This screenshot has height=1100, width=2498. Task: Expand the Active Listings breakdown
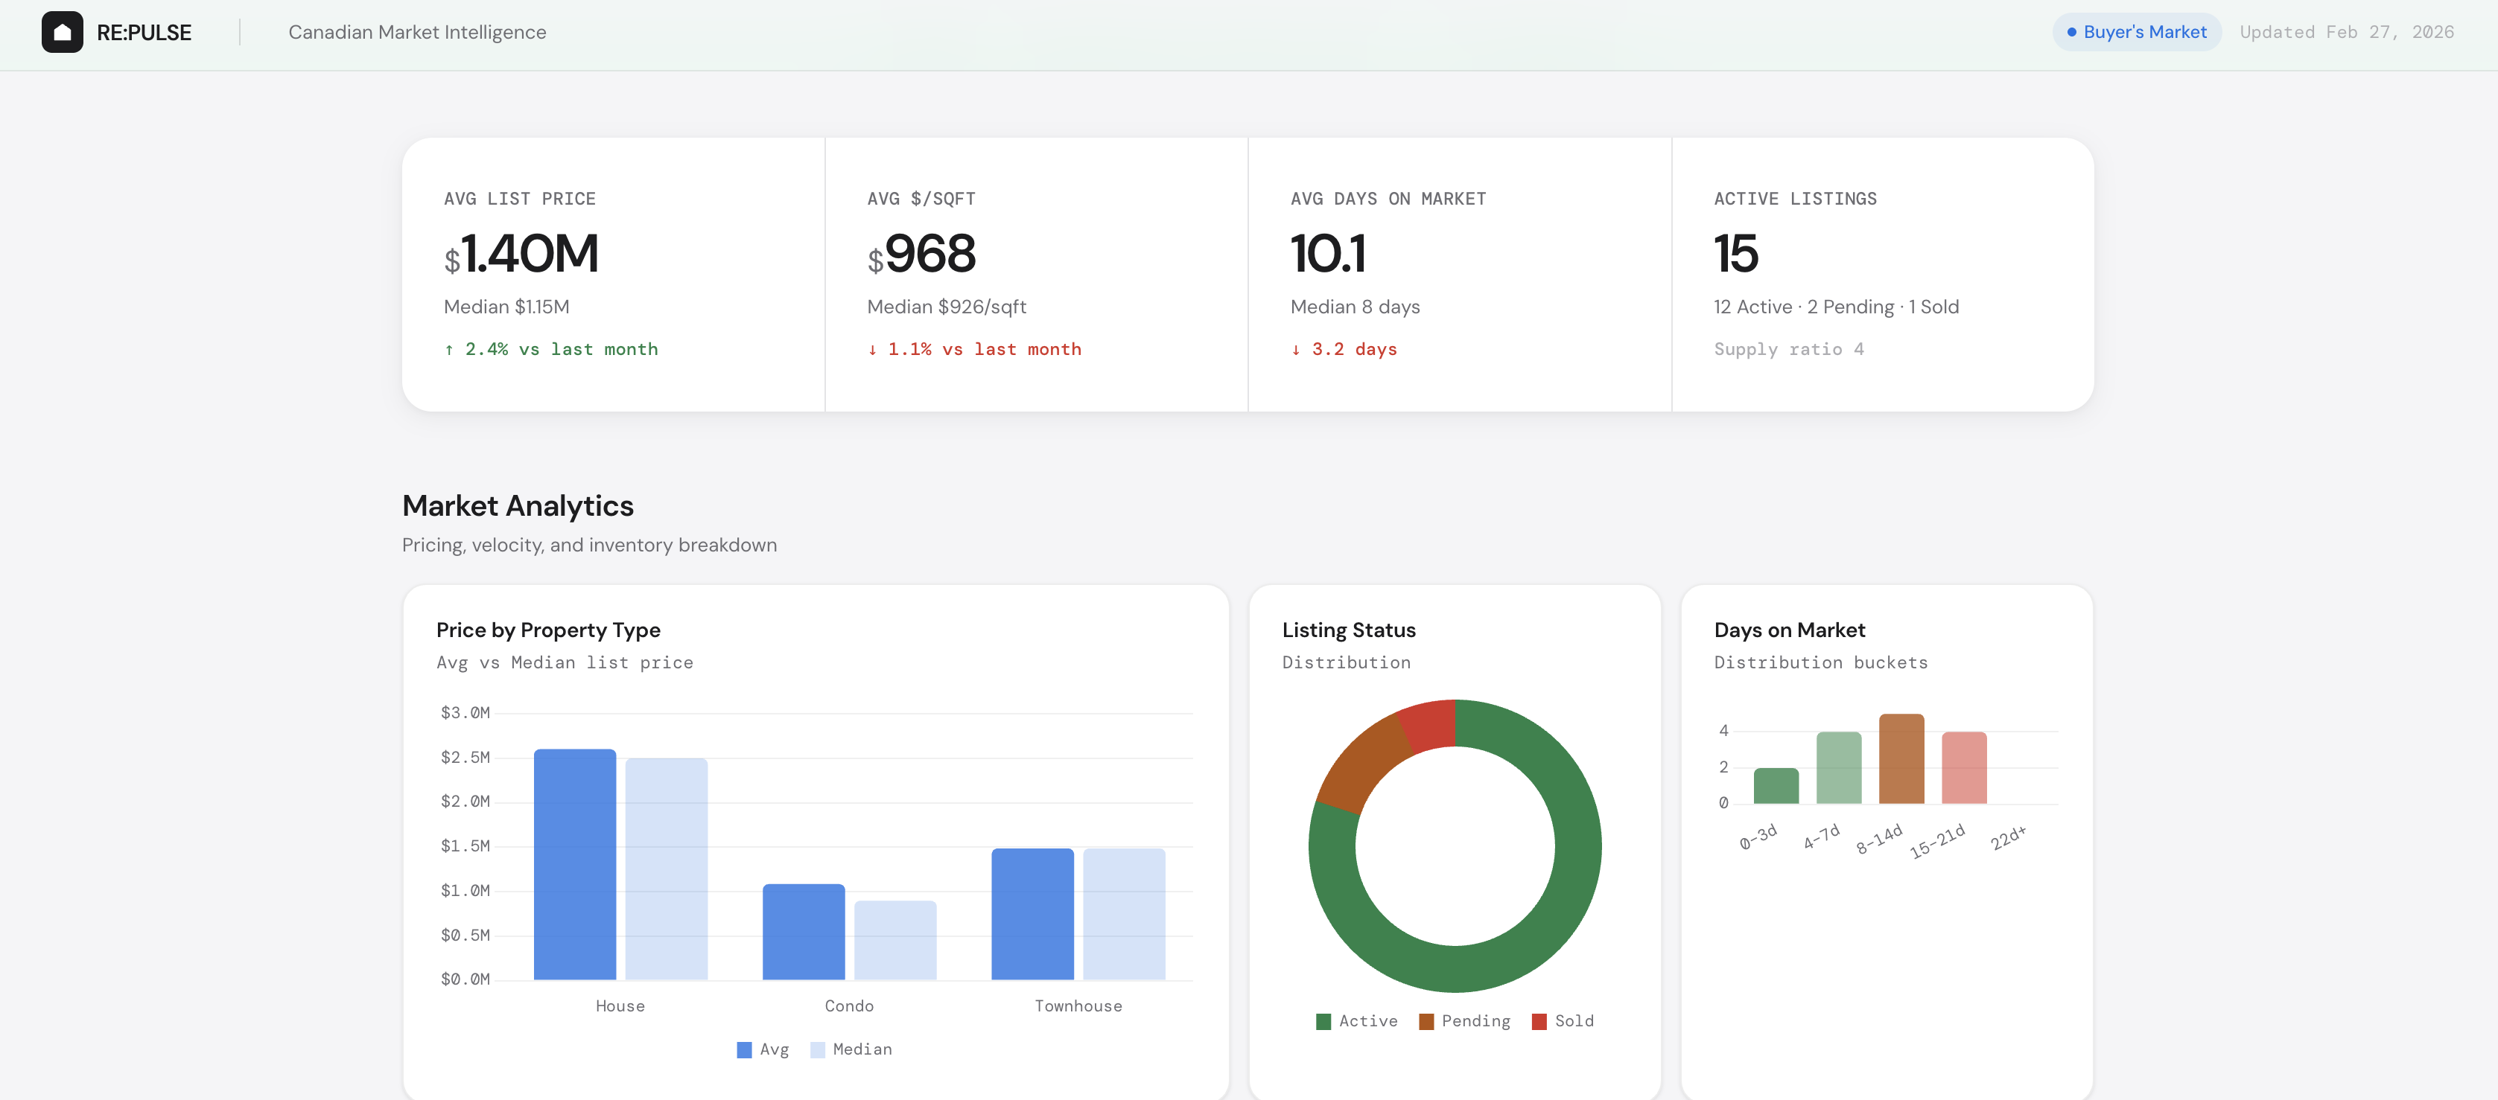[x=1882, y=275]
